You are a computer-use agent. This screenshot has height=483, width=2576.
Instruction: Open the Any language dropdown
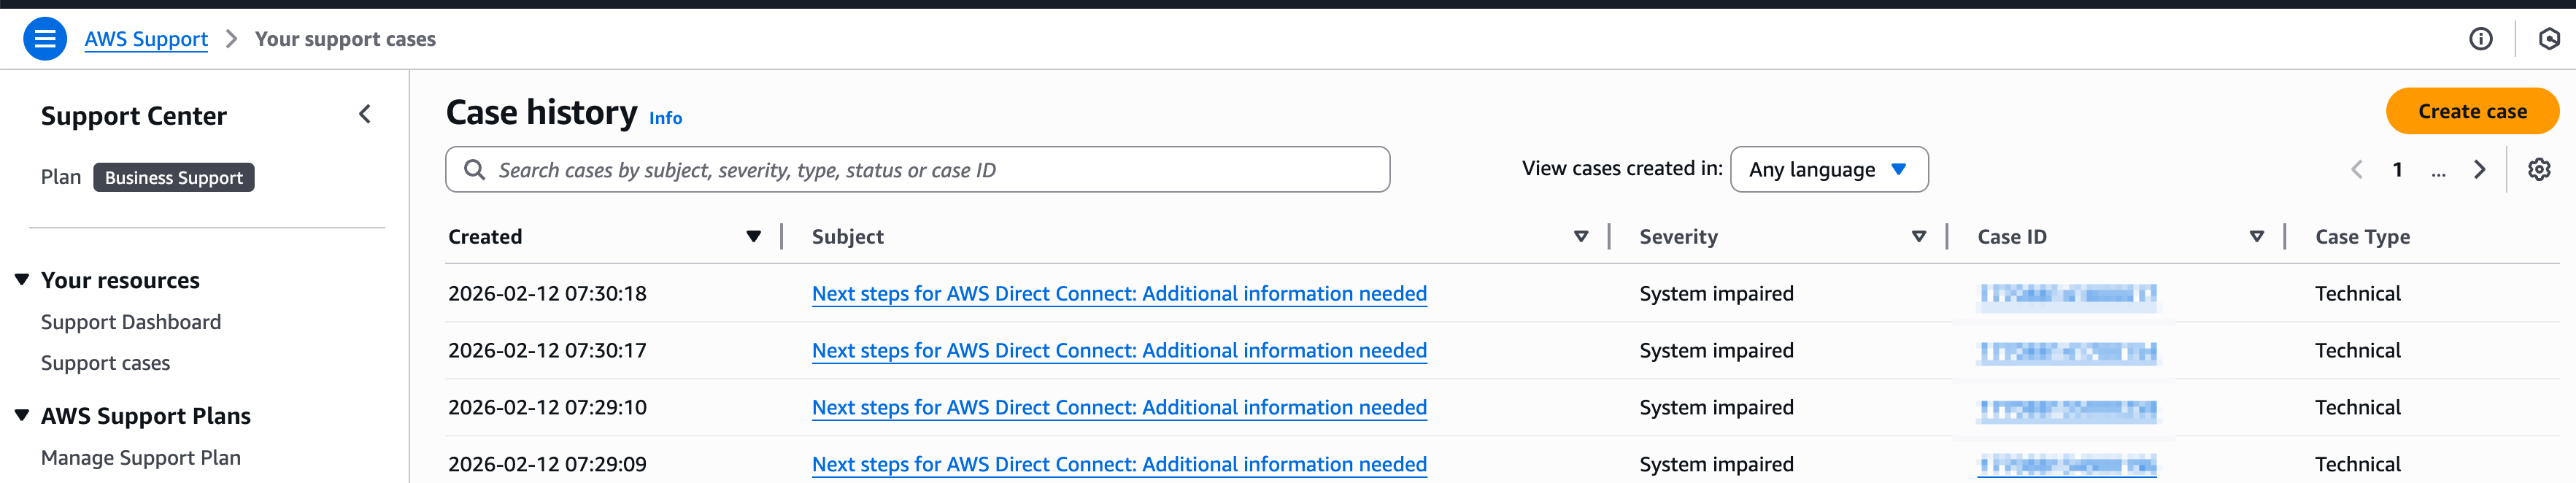[x=1828, y=170]
